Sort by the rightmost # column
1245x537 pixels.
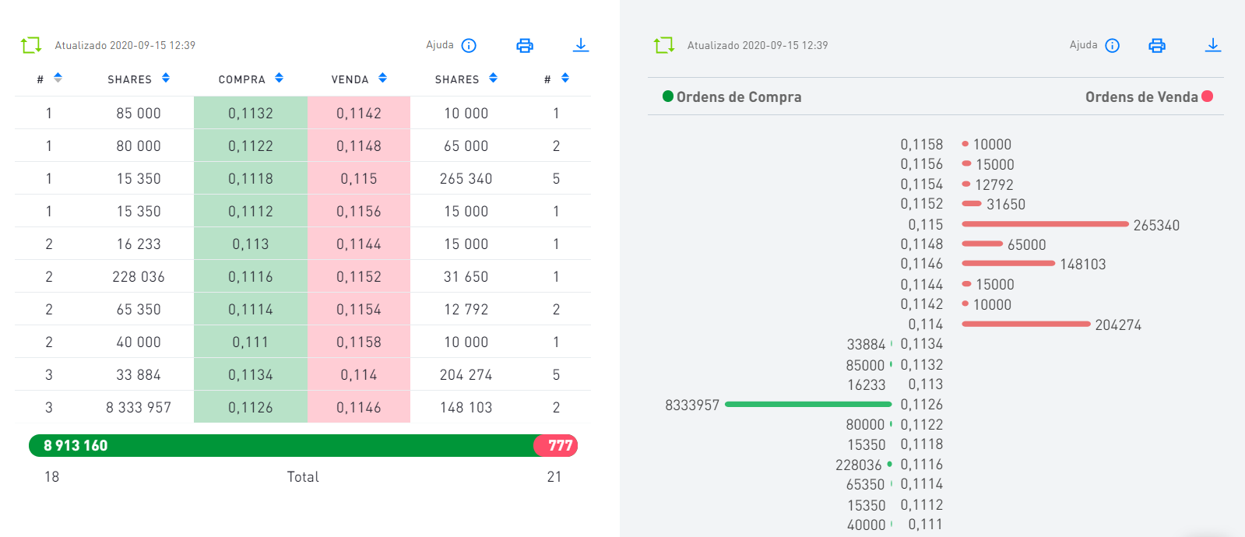pyautogui.click(x=565, y=78)
